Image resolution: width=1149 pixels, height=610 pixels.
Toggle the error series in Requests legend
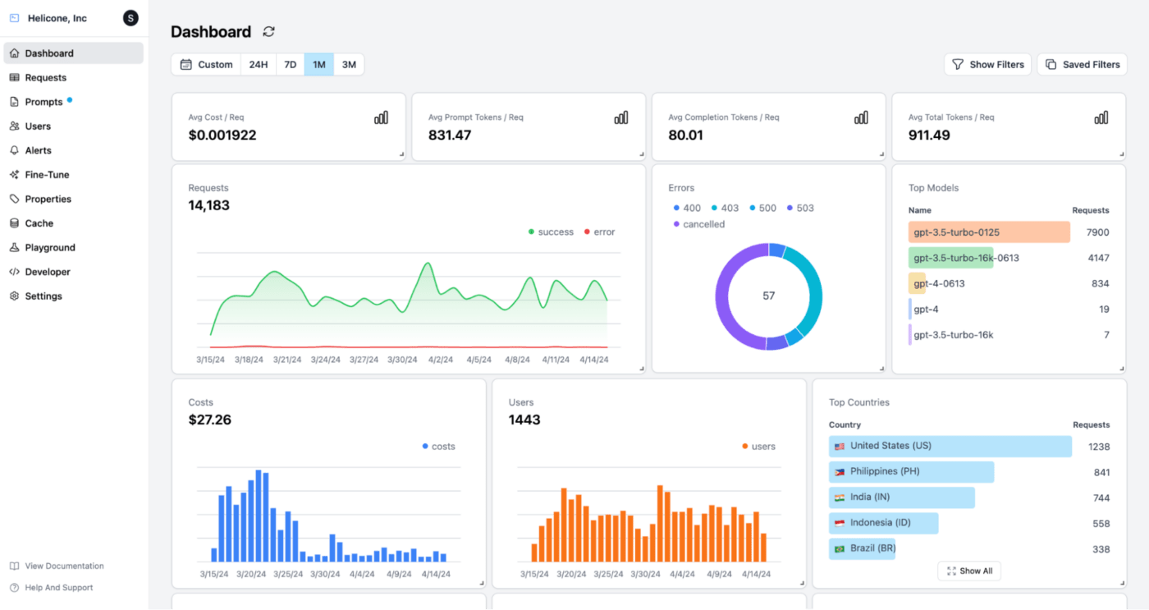click(599, 232)
